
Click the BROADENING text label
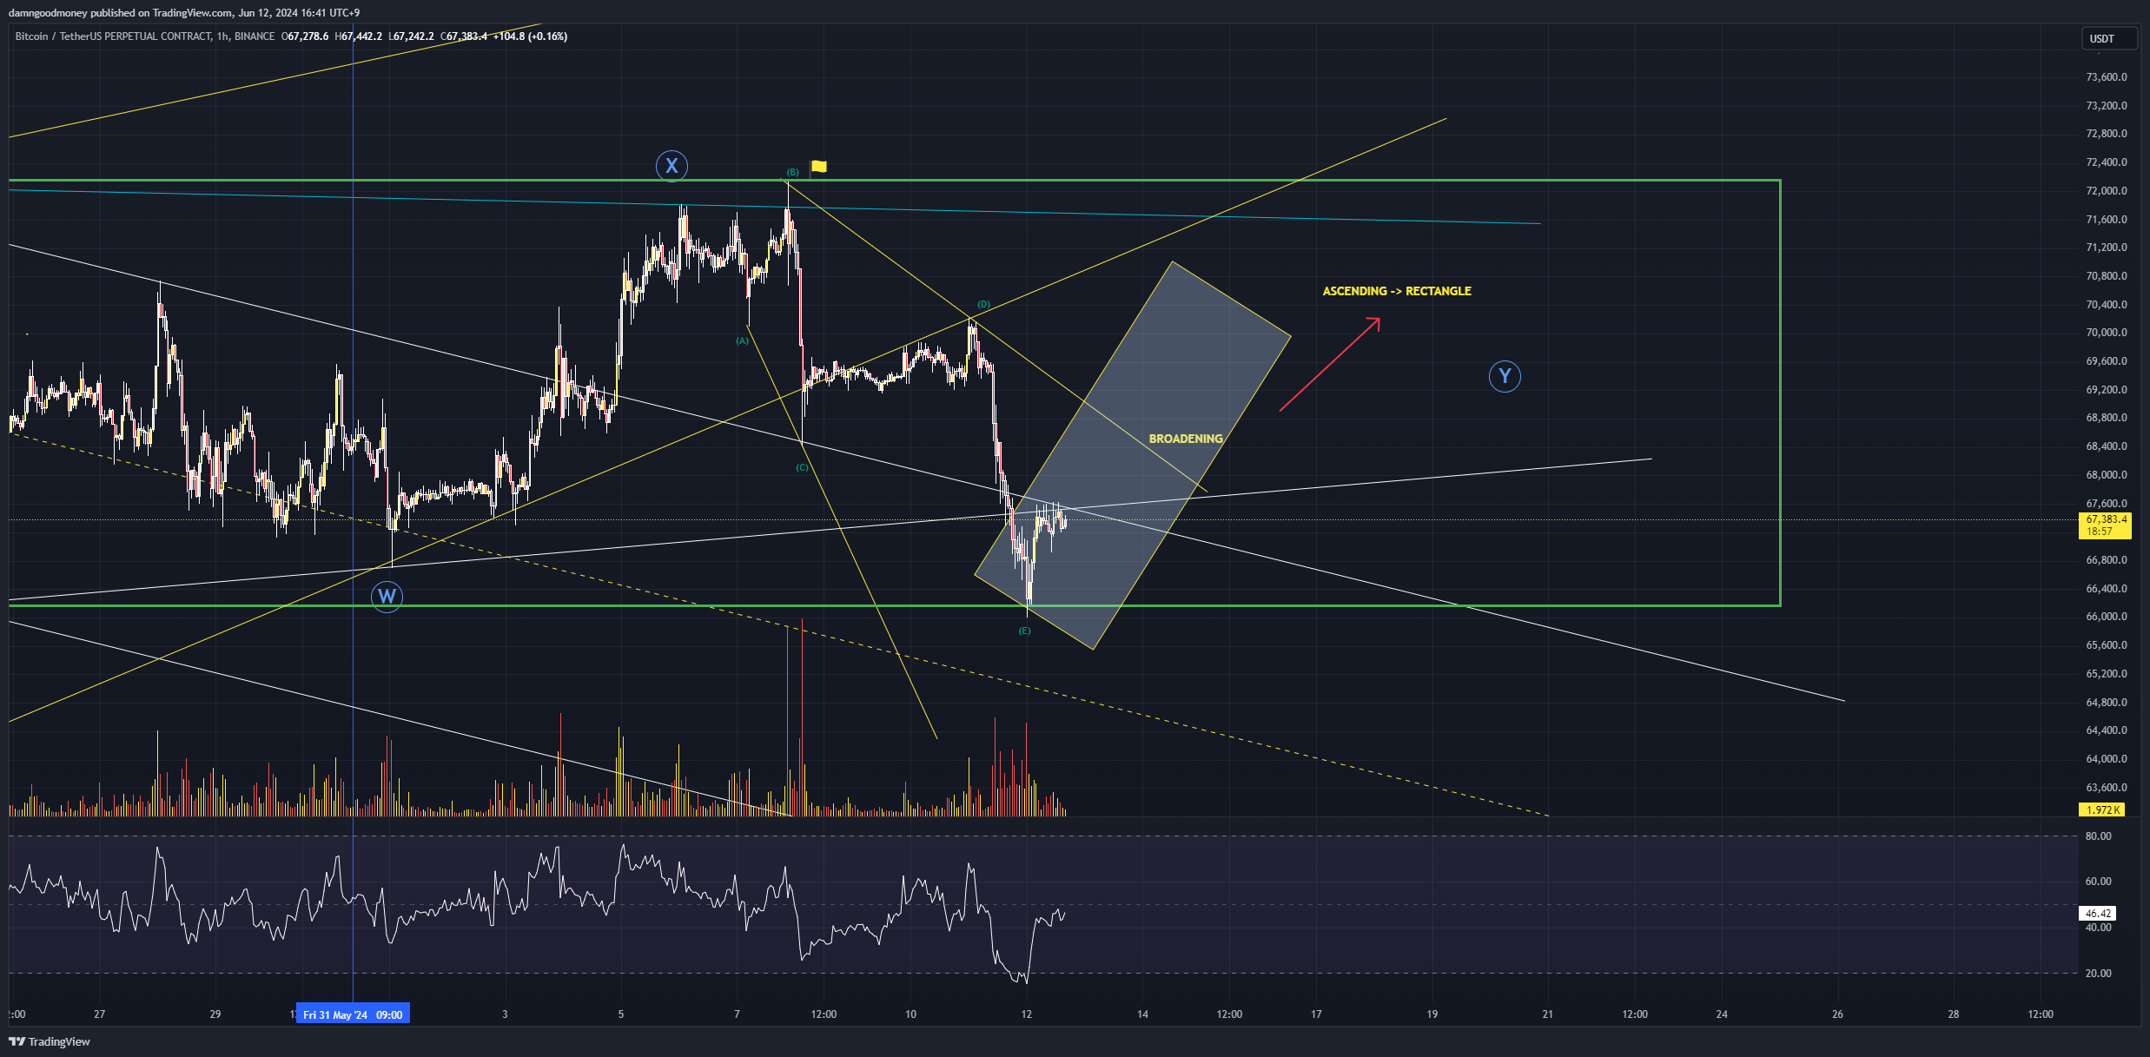(x=1186, y=439)
